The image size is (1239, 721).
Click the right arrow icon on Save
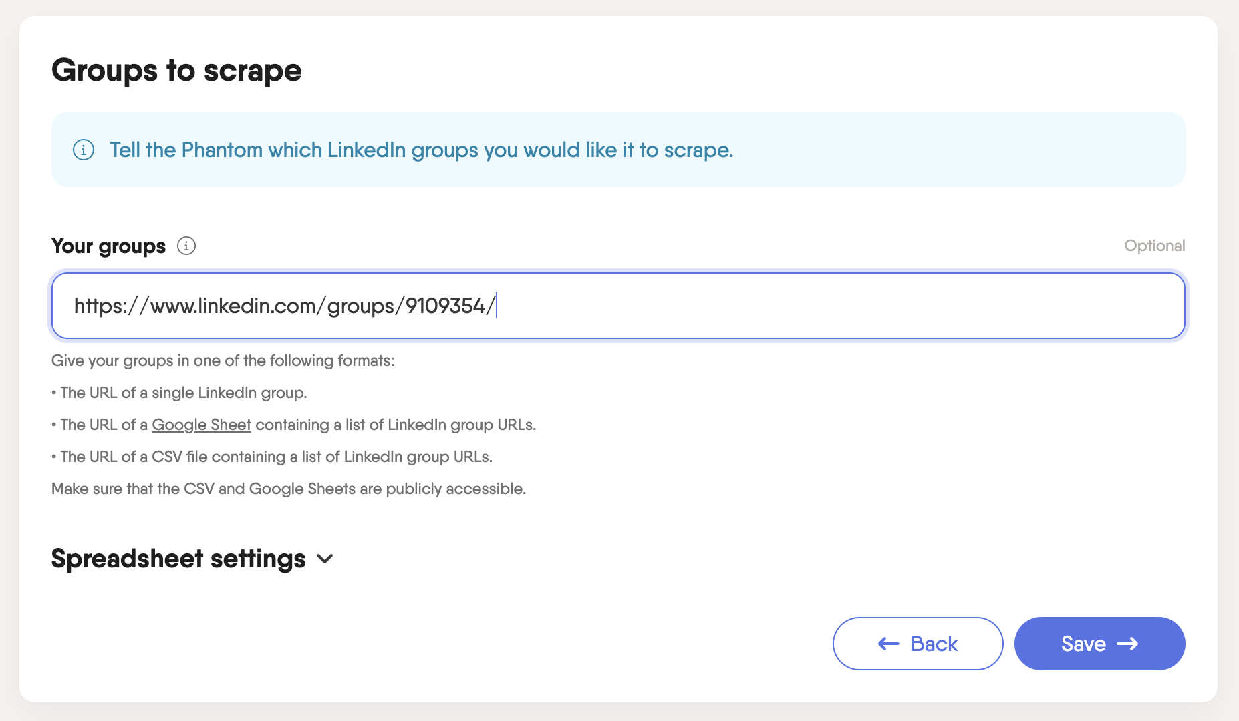(1128, 644)
